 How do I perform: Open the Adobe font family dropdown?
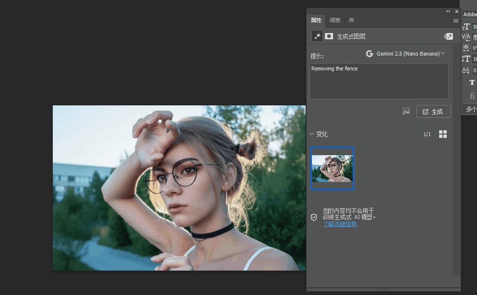pos(470,14)
